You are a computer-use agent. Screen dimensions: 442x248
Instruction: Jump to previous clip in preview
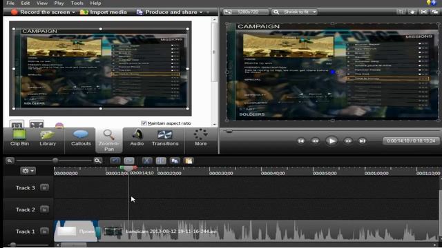[x=301, y=141]
